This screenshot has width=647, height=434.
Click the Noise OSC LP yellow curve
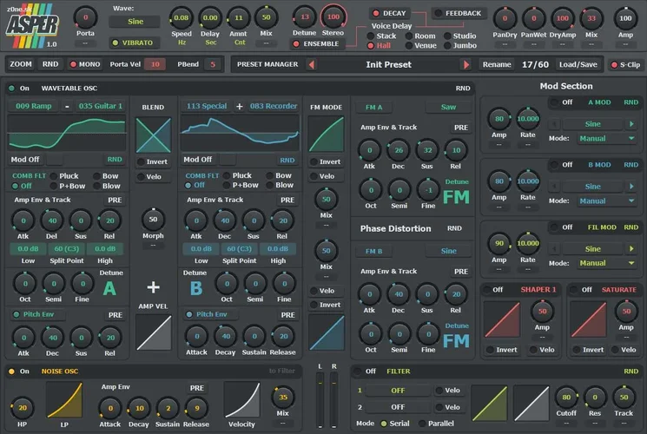pos(64,399)
